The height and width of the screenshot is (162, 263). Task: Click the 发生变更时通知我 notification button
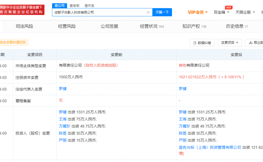coord(14,42)
